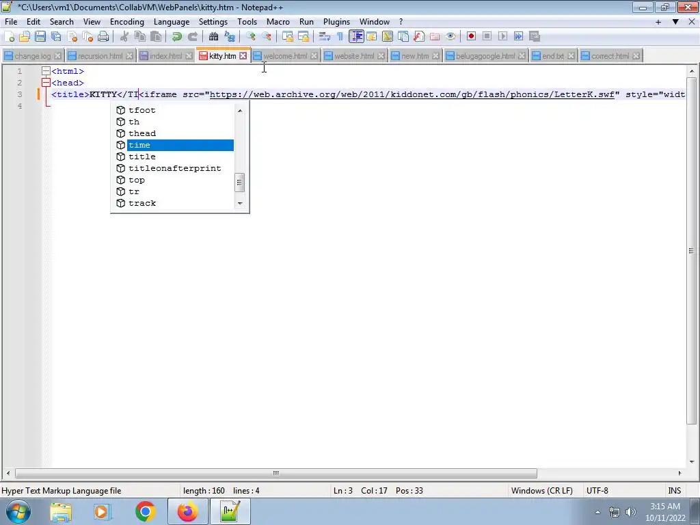The width and height of the screenshot is (700, 525).
Task: Zoom in with magnifier plus icon
Action: [x=250, y=37]
